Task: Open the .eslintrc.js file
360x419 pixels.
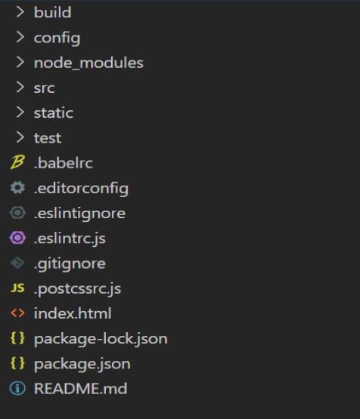Action: [x=70, y=238]
